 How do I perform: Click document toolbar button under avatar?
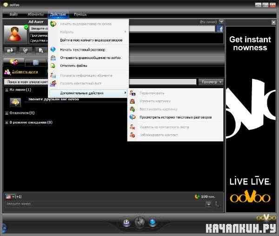click(41, 50)
